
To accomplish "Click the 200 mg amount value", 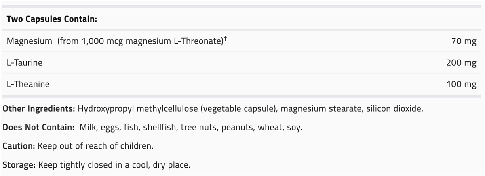I will pyautogui.click(x=461, y=63).
